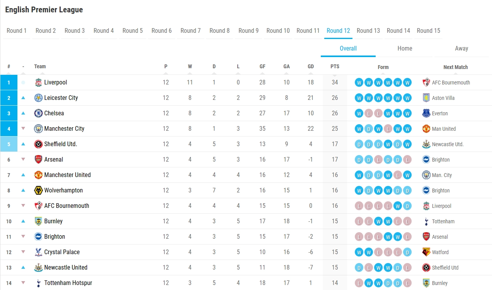The width and height of the screenshot is (492, 290).
Task: Click the Aston Villa next match crest
Action: click(426, 98)
